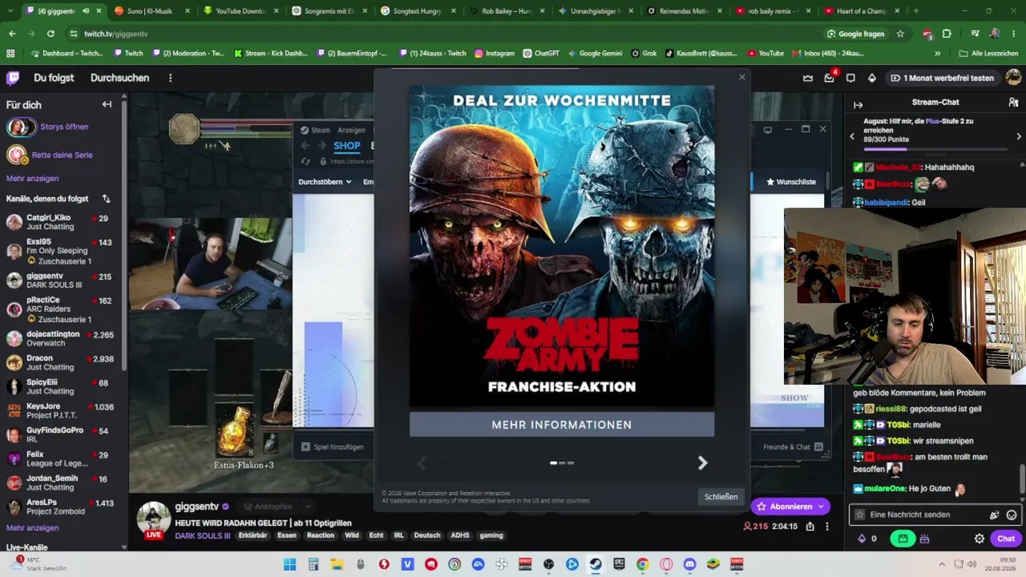1026x577 pixels.
Task: Open the Wunschliste button in Steam
Action: point(791,182)
